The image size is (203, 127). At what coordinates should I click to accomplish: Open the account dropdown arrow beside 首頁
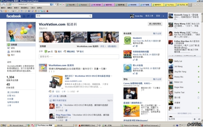[x=163, y=16]
